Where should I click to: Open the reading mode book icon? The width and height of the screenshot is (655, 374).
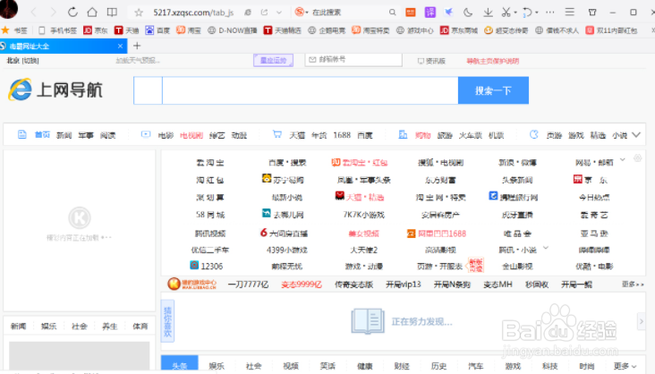112,13
